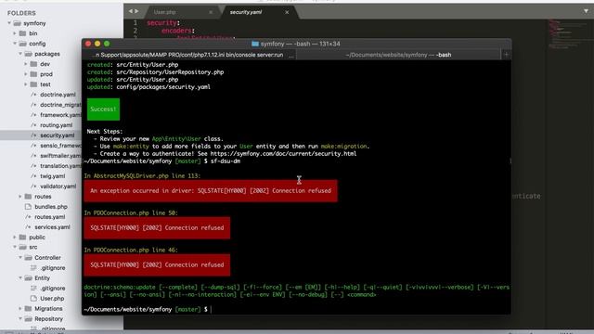Image resolution: width=594 pixels, height=334 pixels.
Task: Collapse the Repository folder arrow
Action: pyautogui.click(x=20, y=319)
